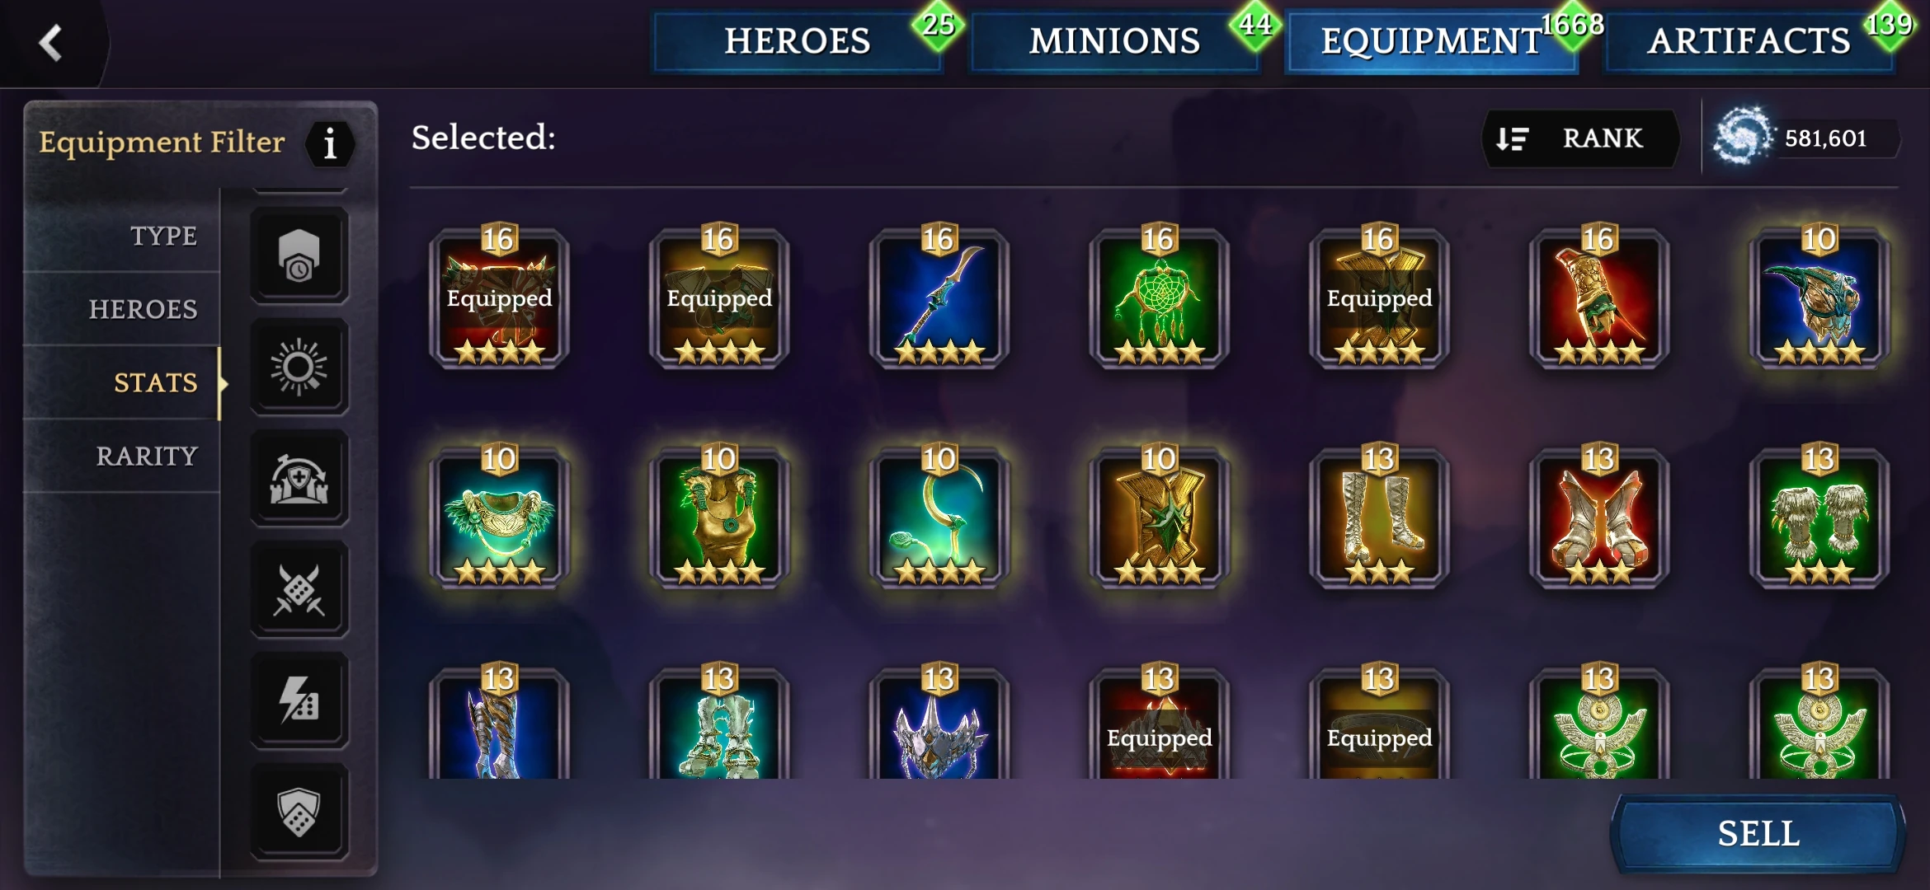
Task: Select the shield dice stat filter icon
Action: coord(299,812)
